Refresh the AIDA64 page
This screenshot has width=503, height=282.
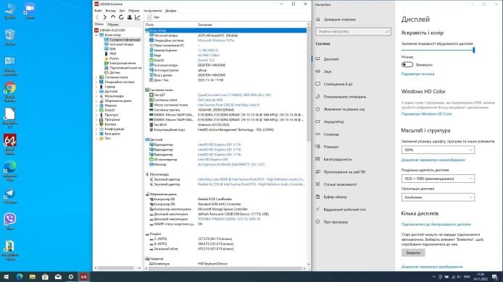[121, 17]
